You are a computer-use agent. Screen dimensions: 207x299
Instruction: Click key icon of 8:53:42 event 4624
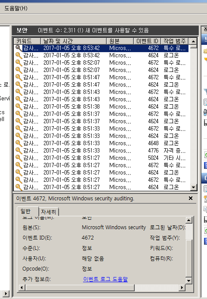19,55
